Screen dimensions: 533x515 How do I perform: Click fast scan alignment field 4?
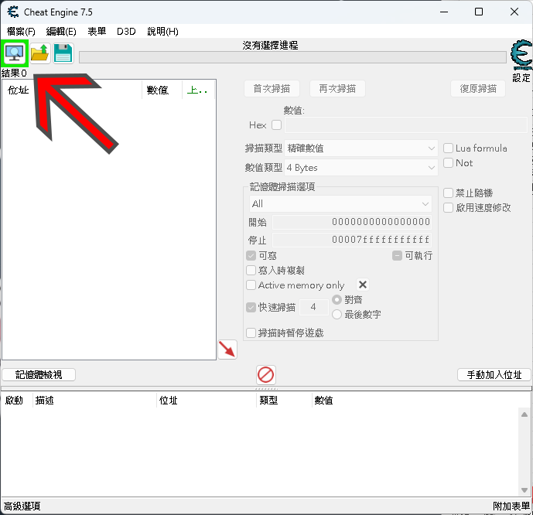[x=314, y=308]
